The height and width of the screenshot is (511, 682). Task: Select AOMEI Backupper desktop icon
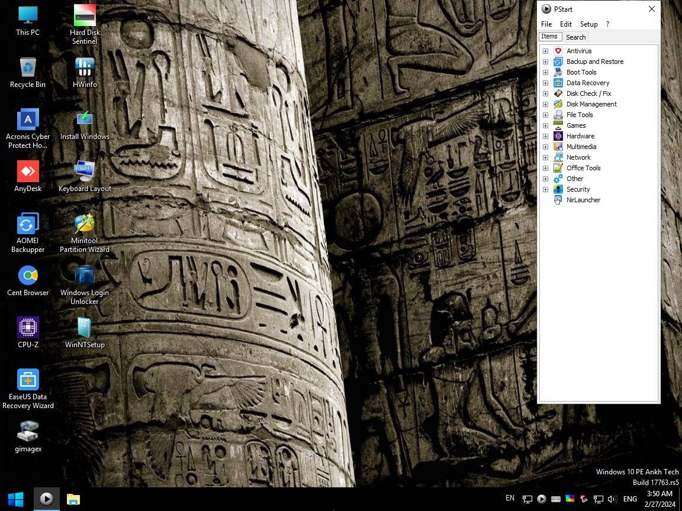click(x=28, y=234)
